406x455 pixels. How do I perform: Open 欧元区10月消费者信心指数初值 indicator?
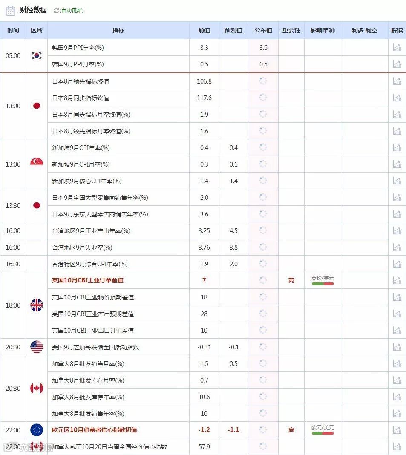tap(94, 430)
